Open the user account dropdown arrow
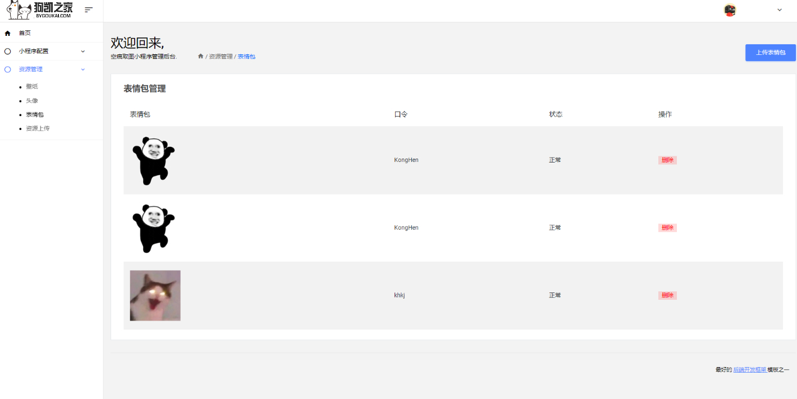The width and height of the screenshot is (797, 399). [x=779, y=10]
